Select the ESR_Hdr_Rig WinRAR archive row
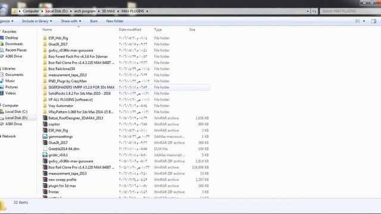Image resolution: width=381 pixels, height=214 pixels. pos(126,130)
